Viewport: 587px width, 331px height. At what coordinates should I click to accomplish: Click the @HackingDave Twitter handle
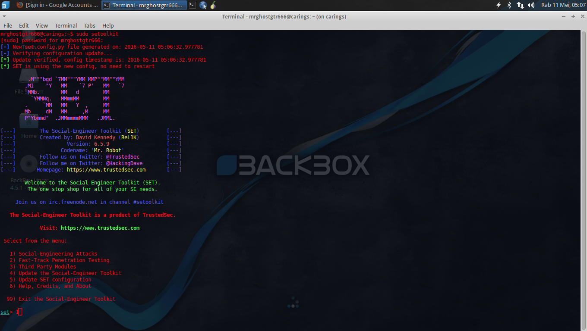click(x=124, y=163)
